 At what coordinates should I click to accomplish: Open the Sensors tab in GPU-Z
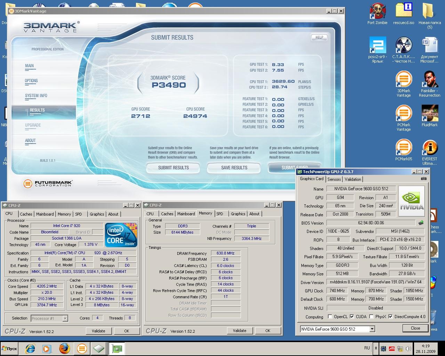[334, 179]
